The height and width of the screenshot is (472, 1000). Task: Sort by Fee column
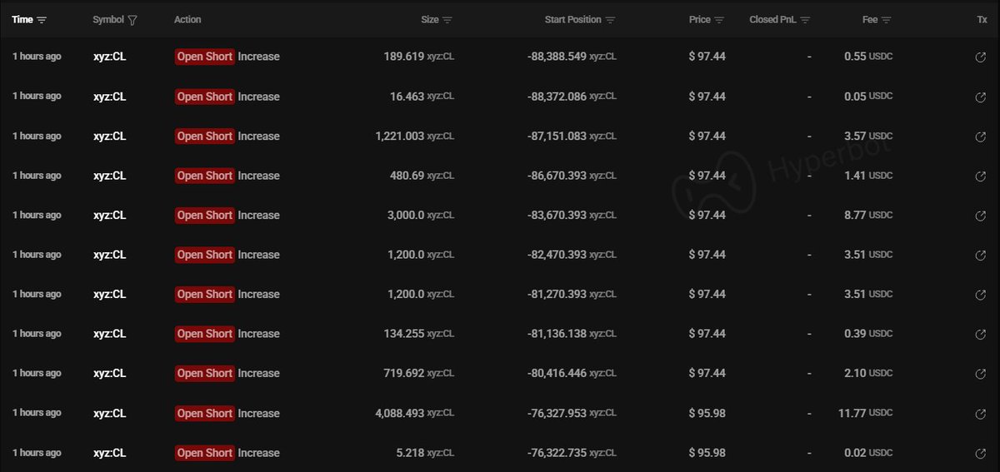click(x=887, y=20)
